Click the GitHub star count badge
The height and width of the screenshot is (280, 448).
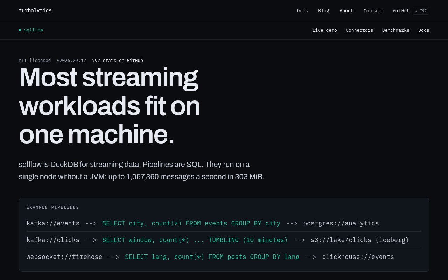click(x=421, y=11)
